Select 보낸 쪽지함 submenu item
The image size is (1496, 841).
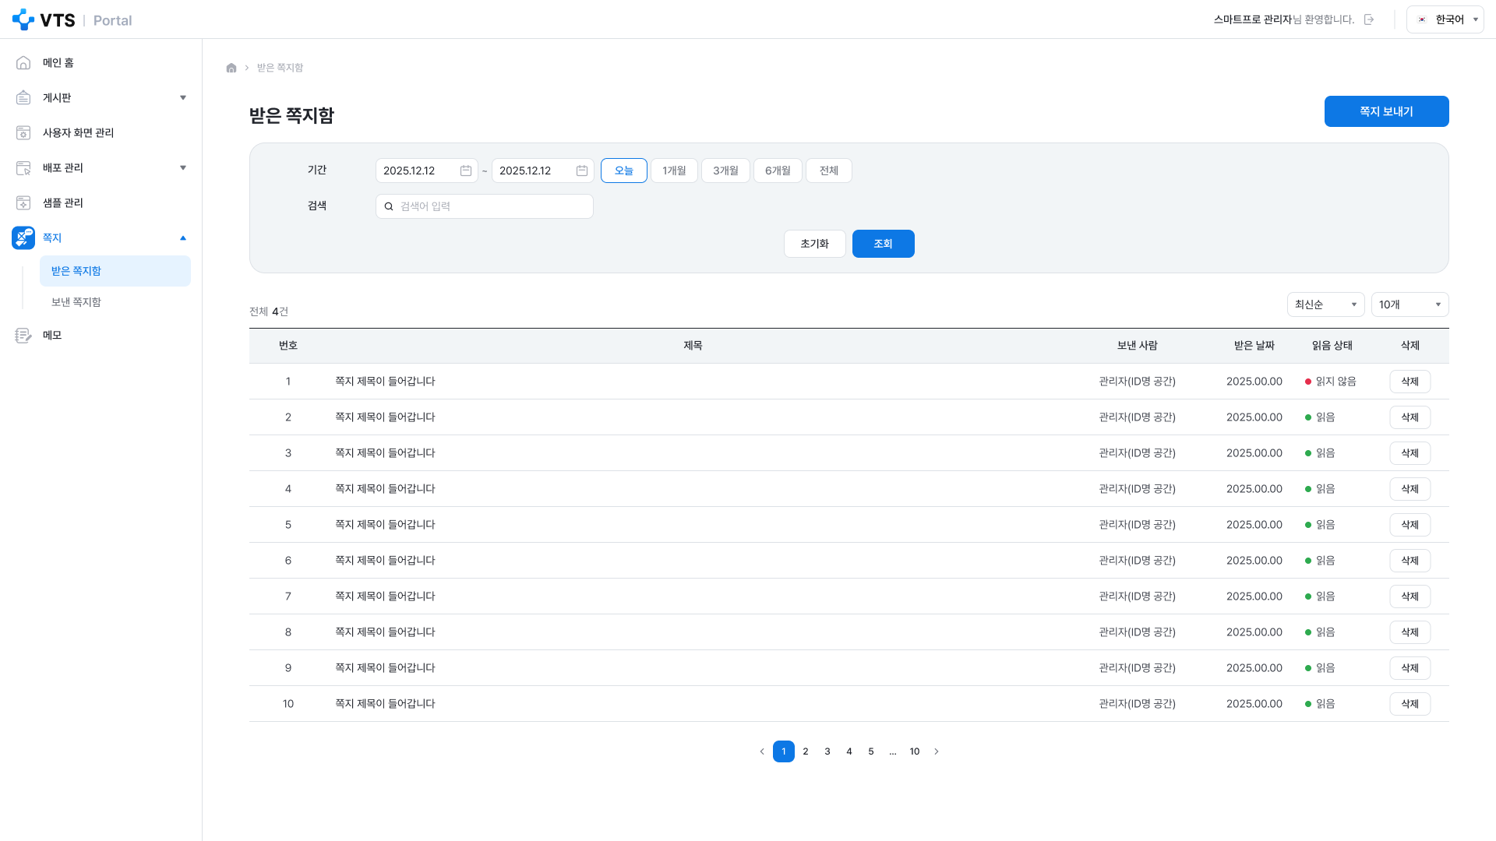(115, 302)
